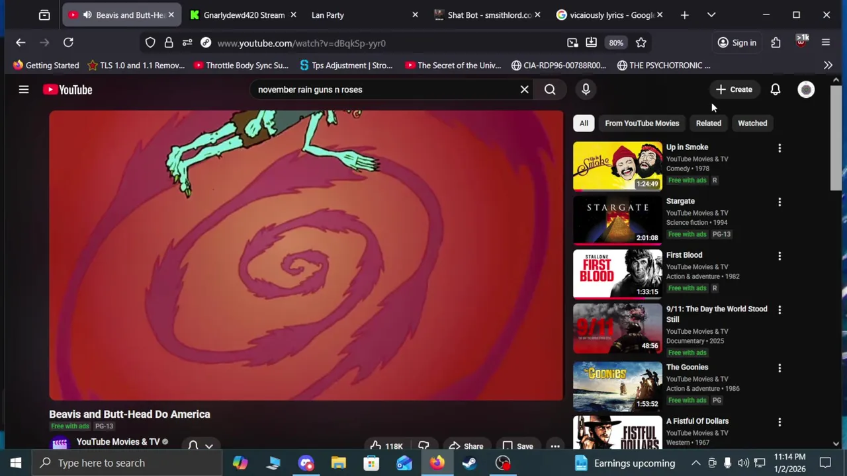This screenshot has height=476, width=847.
Task: Select the Related filter chip
Action: point(708,123)
